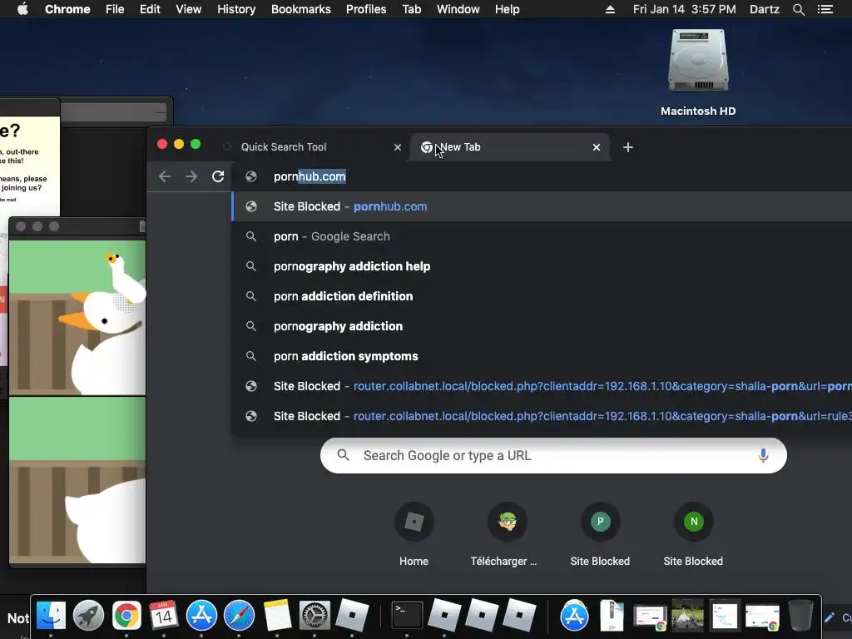This screenshot has height=639, width=852.
Task: Open the Tab menu in menu bar
Action: pyautogui.click(x=411, y=9)
